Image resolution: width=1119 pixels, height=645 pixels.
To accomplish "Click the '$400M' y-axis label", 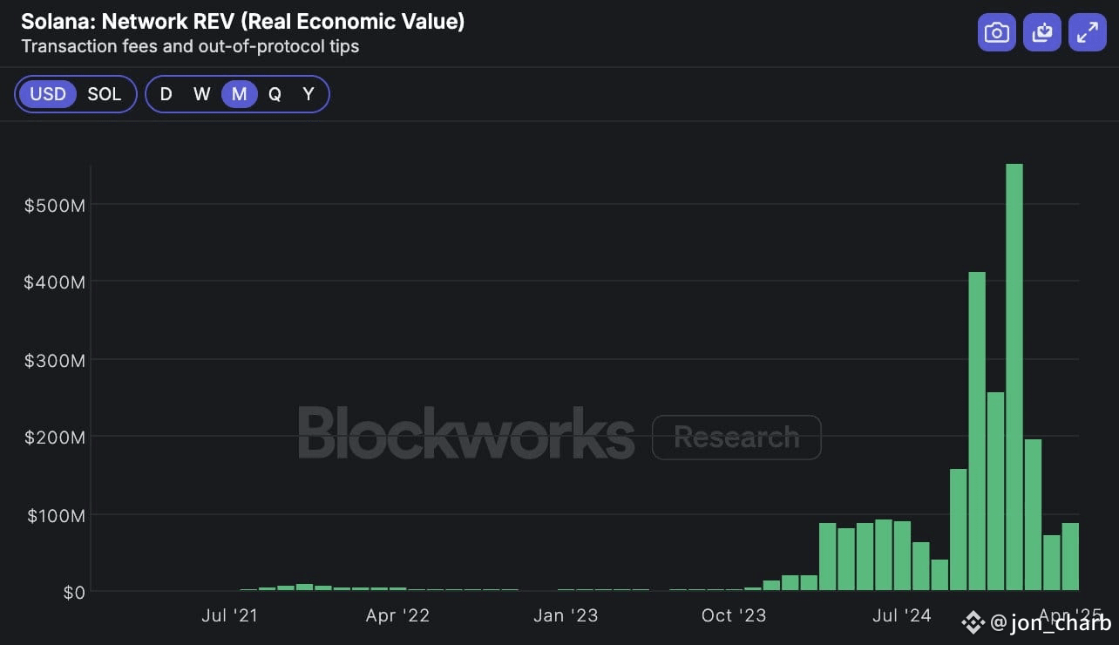I will coord(55,282).
